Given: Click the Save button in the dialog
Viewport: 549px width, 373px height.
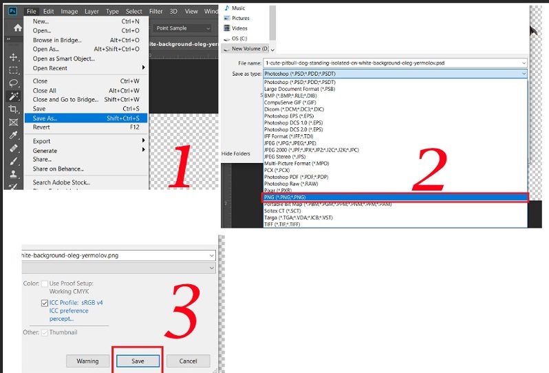Looking at the screenshot, I should 138,361.
